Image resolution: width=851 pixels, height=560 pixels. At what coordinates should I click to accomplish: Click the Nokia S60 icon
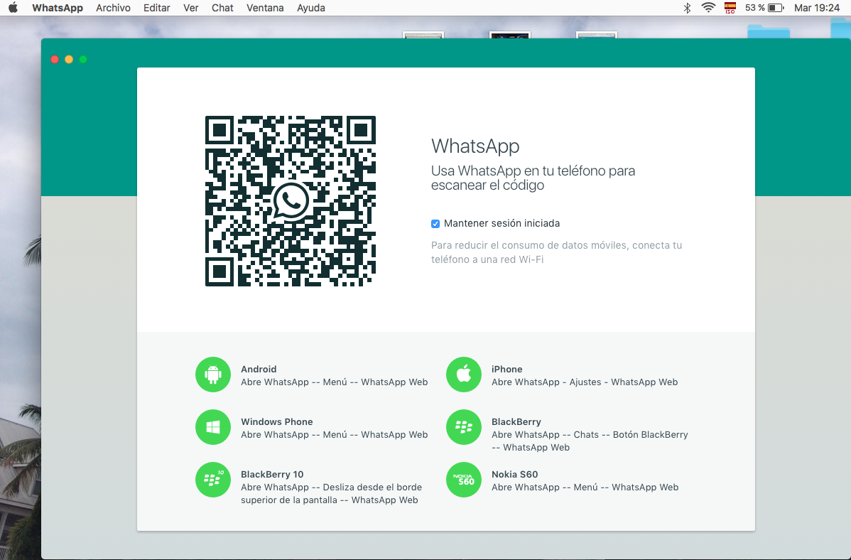463,480
